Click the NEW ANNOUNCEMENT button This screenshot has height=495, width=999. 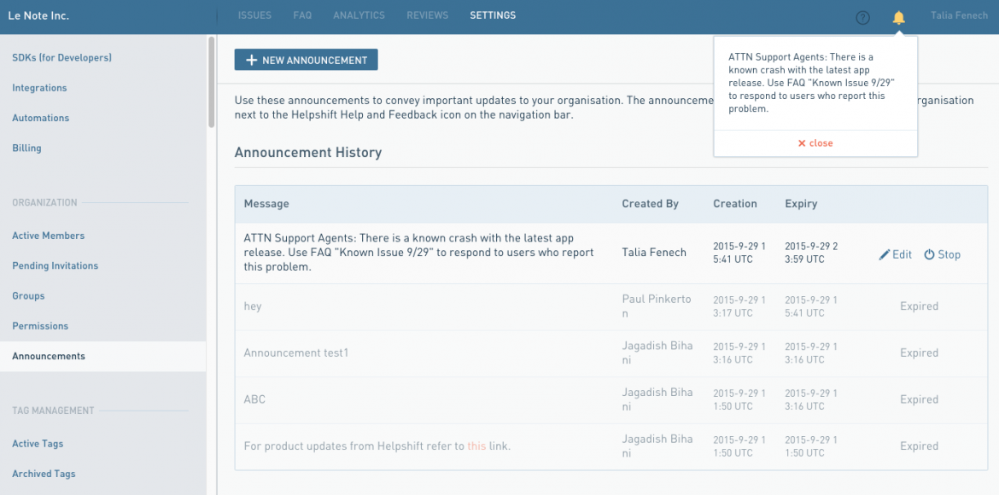[x=306, y=60]
